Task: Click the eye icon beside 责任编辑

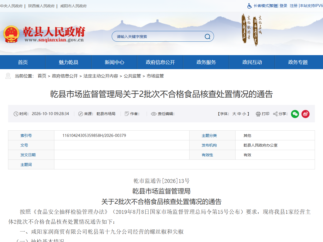Action: tap(154, 114)
